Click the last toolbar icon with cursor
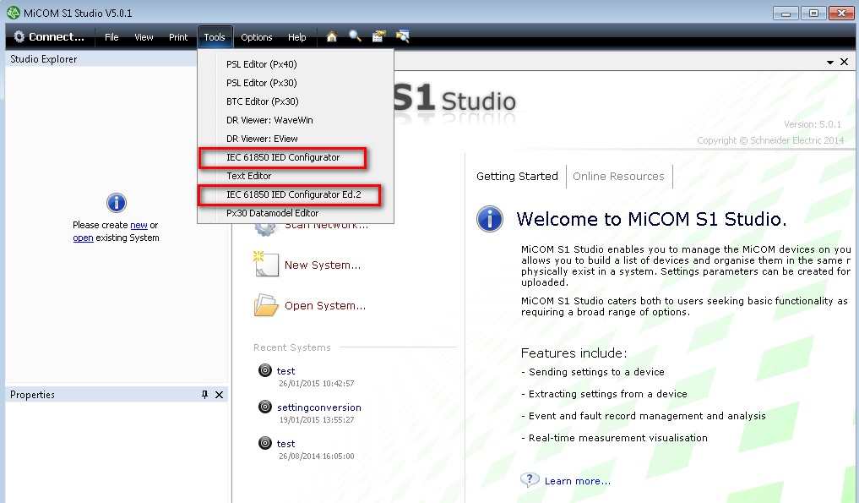Image resolution: width=859 pixels, height=503 pixels. click(403, 36)
